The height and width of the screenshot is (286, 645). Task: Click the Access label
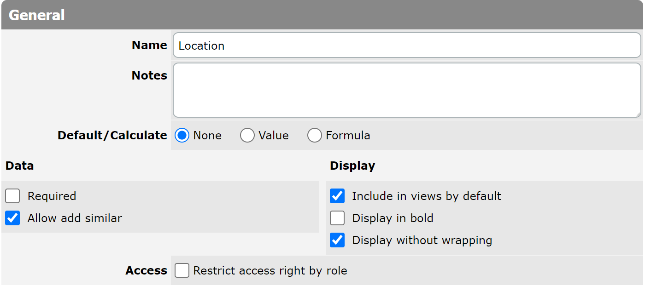click(146, 270)
